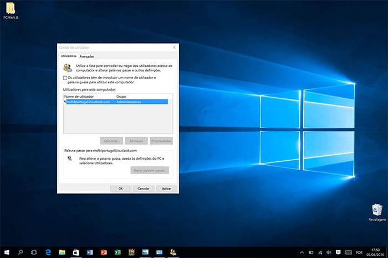Click the Administradores group cell
Image resolution: width=388 pixels, height=258 pixels.
click(x=129, y=102)
